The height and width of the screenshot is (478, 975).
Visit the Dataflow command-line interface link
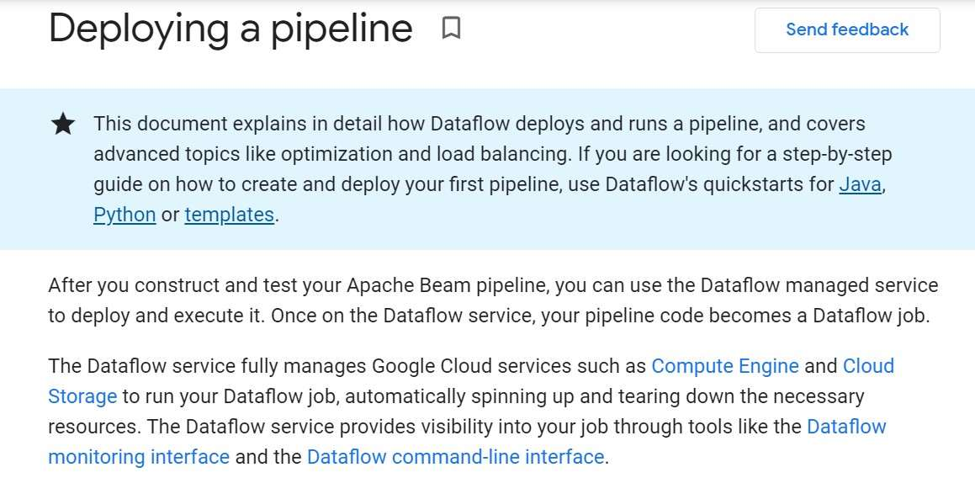(x=455, y=457)
